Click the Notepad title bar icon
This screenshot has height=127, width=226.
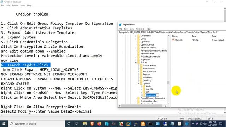pos(2,2)
